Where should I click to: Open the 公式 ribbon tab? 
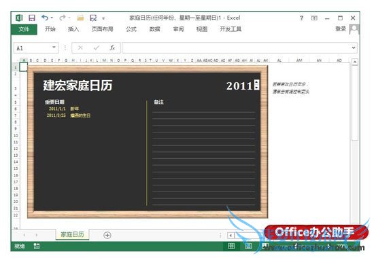coord(131,29)
